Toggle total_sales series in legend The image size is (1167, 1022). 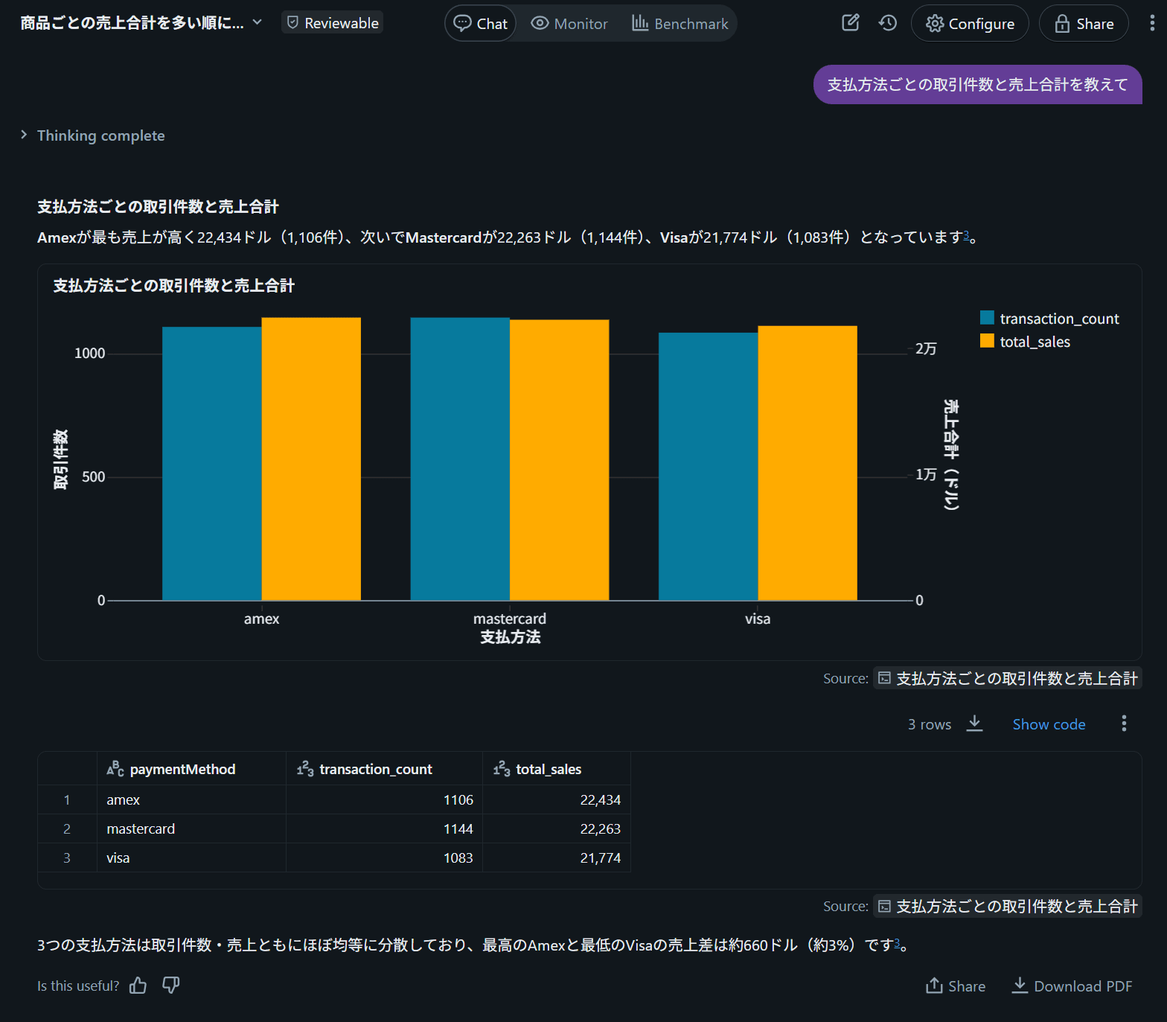tap(1026, 342)
